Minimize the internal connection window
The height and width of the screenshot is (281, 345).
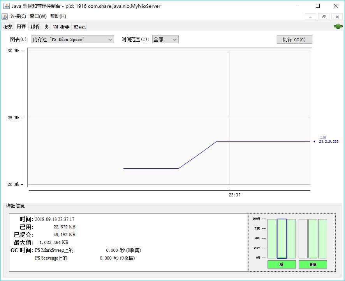[x=310, y=17]
